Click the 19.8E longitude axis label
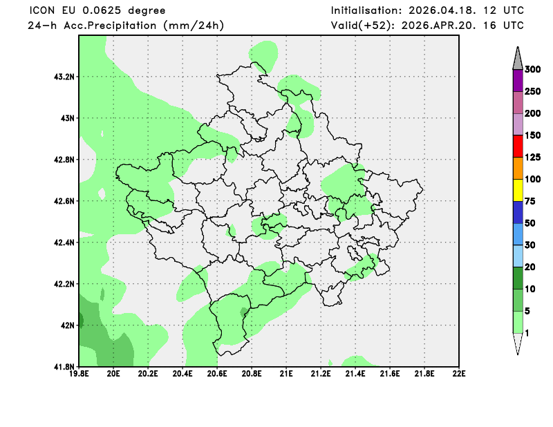The width and height of the screenshot is (553, 427). click(x=79, y=374)
